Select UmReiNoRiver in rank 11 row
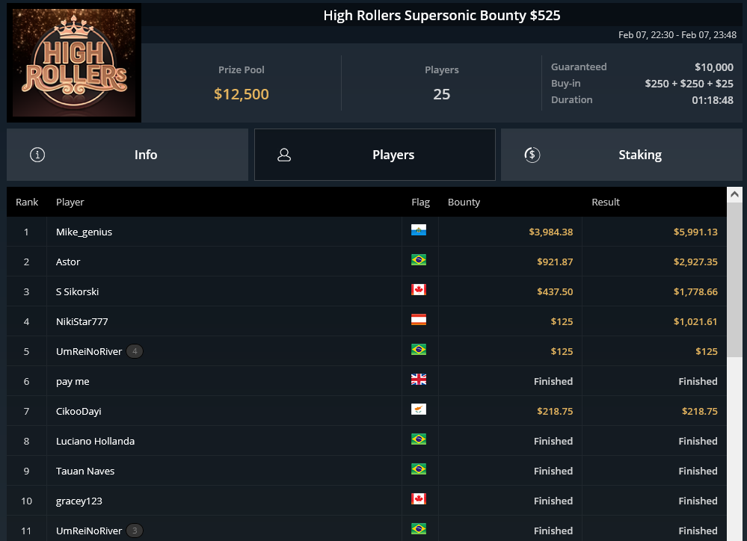The width and height of the screenshot is (747, 541). [89, 531]
